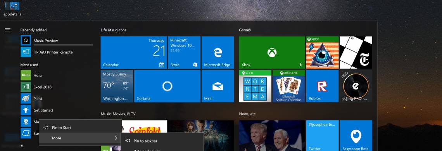Click the # letter heading in app list
442x151 pixels.
(21, 146)
